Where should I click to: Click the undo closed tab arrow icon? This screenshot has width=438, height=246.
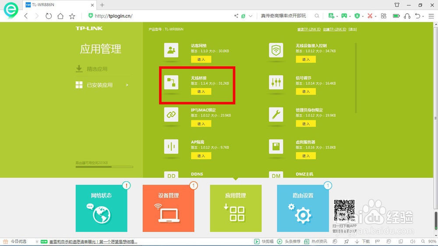pyautogui.click(x=417, y=16)
